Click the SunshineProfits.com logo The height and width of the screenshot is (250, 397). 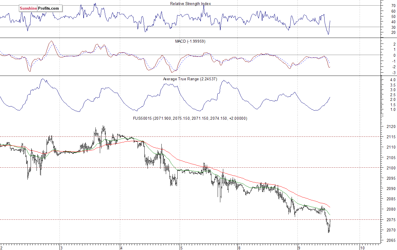click(x=40, y=9)
